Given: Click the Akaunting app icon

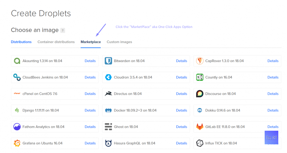Looking at the screenshot, I should (x=17, y=61).
